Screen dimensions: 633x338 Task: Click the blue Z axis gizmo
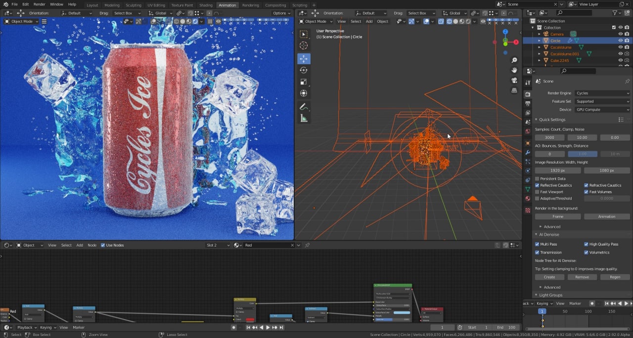[x=505, y=32]
